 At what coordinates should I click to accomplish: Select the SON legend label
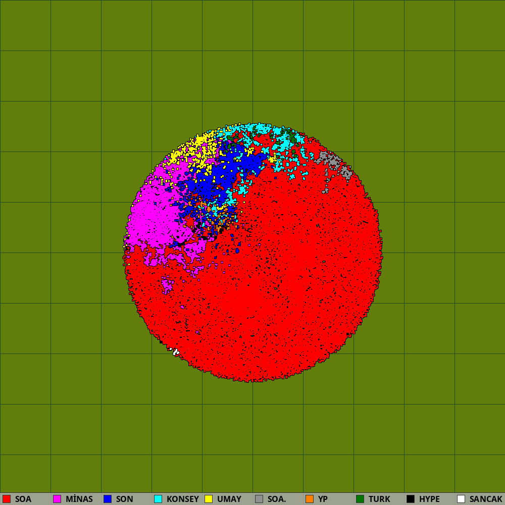pos(125,499)
